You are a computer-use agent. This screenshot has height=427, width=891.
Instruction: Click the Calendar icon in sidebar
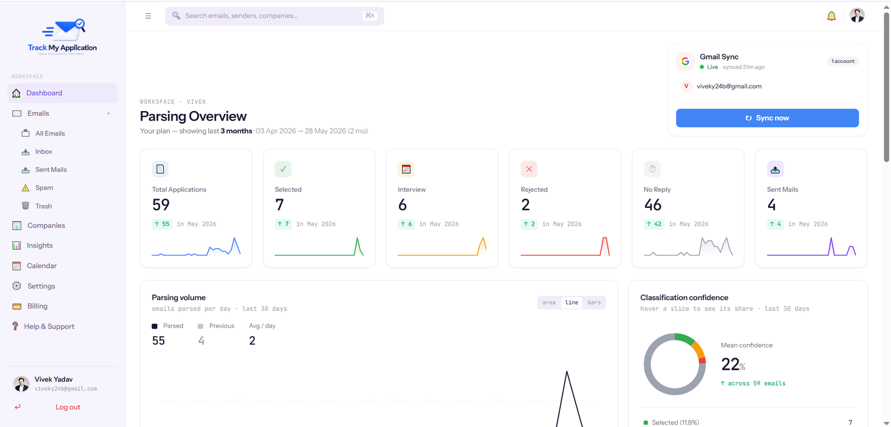[17, 266]
